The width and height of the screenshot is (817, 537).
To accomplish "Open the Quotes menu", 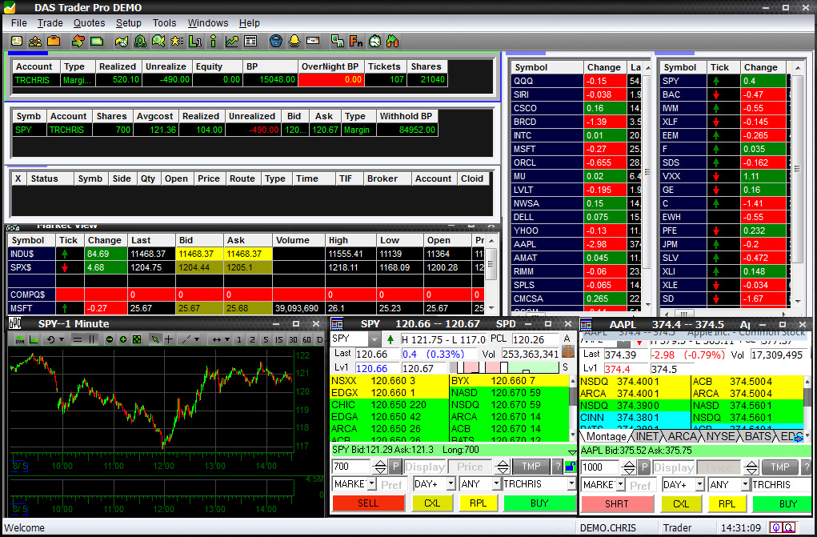I will pyautogui.click(x=89, y=23).
